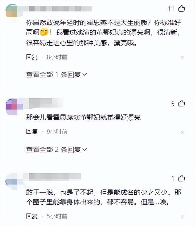This screenshot has height=226, width=195.
Task: Click the smirking emoji in first comment
Action: [x=44, y=32]
